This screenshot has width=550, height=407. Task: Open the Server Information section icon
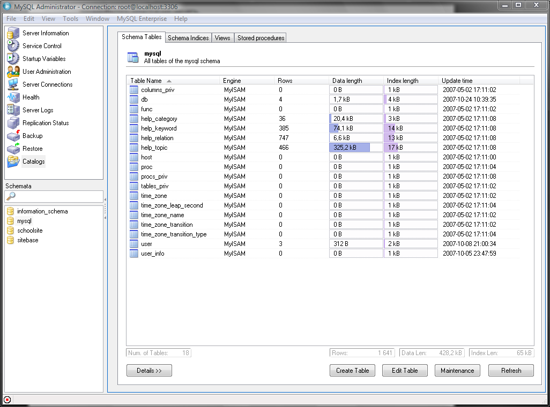pos(13,33)
